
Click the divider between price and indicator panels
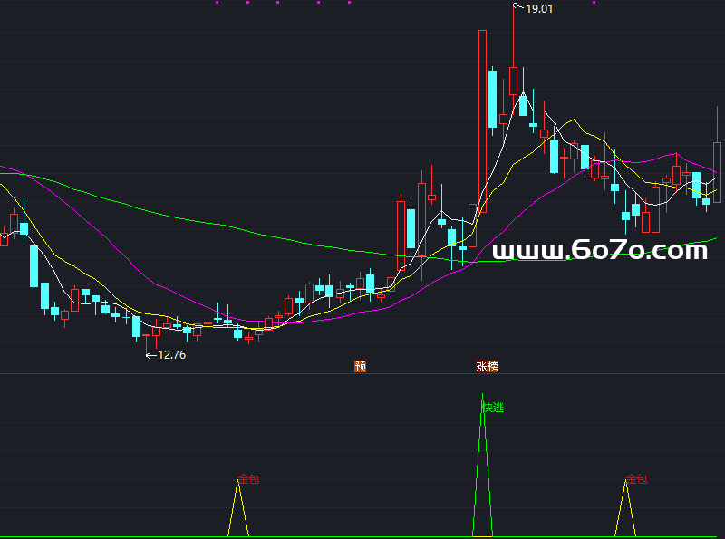(362, 374)
